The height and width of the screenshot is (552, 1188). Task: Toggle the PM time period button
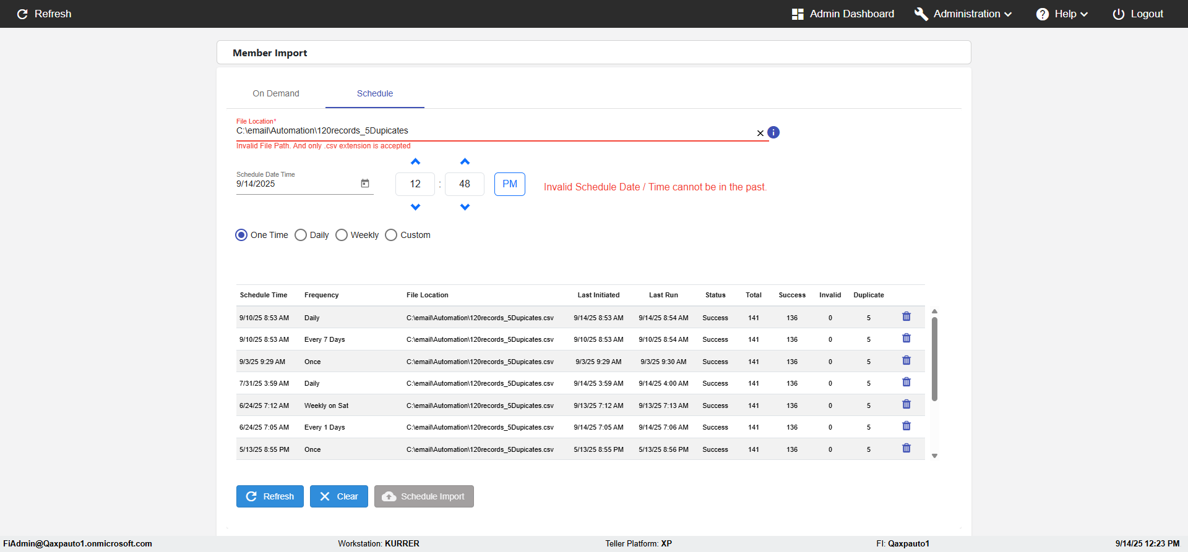(509, 184)
